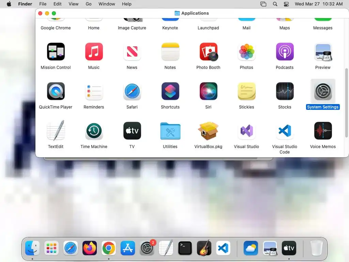Click the Shortcuts app icon

[170, 91]
